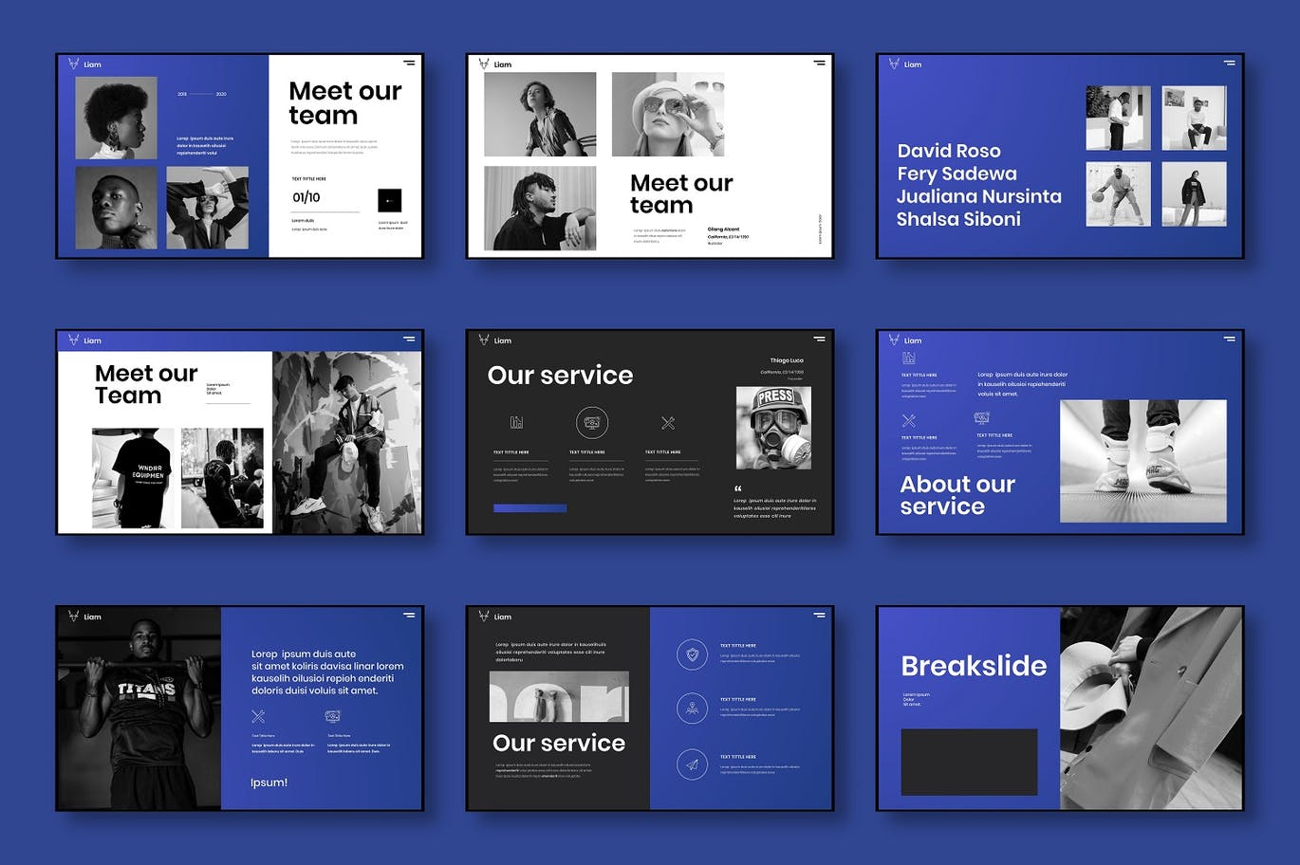
Task: Click the circled shield icon
Action: 692,654
